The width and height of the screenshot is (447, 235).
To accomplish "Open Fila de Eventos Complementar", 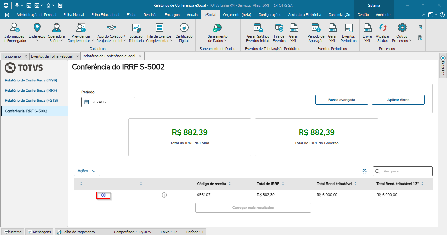I will point(160,33).
